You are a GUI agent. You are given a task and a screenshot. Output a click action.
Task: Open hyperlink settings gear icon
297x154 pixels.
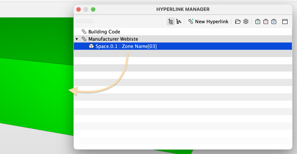246,22
